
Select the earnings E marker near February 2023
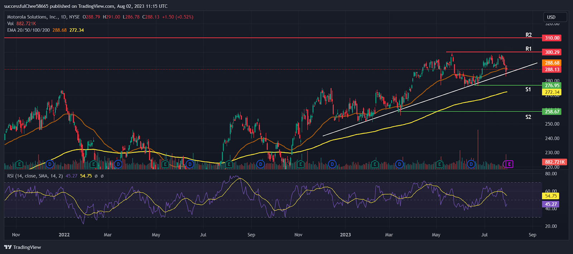375,164
